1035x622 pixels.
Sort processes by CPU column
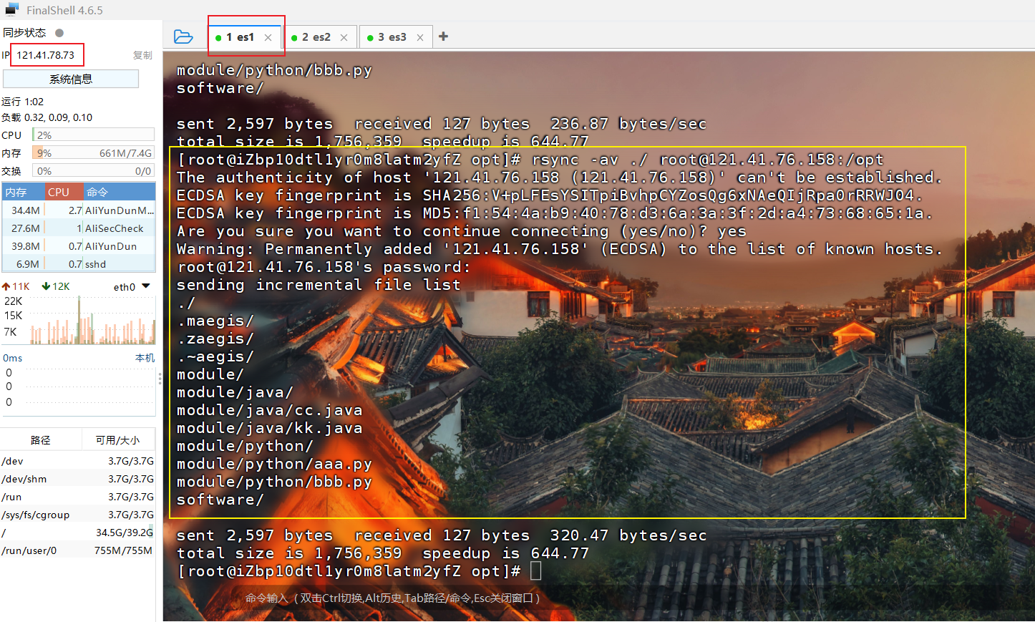[64, 192]
